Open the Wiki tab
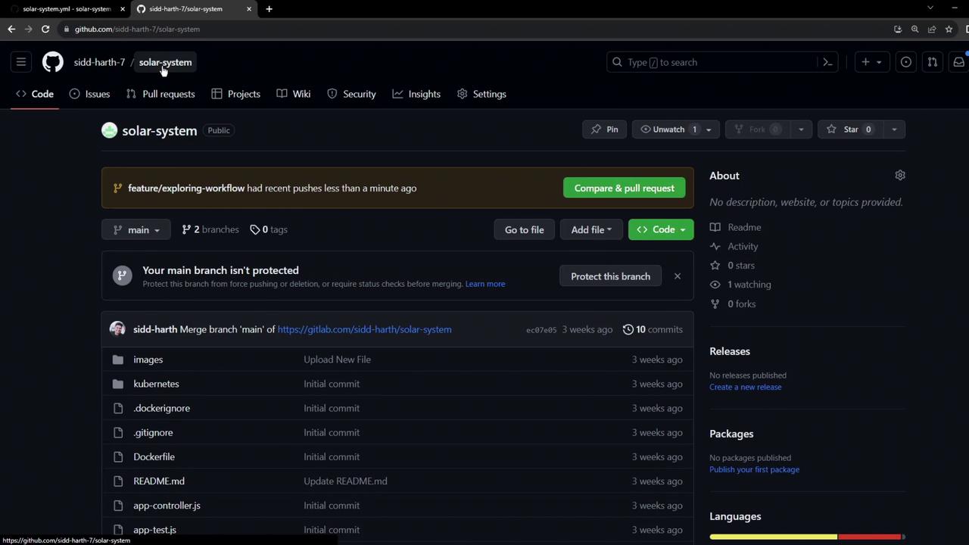 (x=294, y=94)
